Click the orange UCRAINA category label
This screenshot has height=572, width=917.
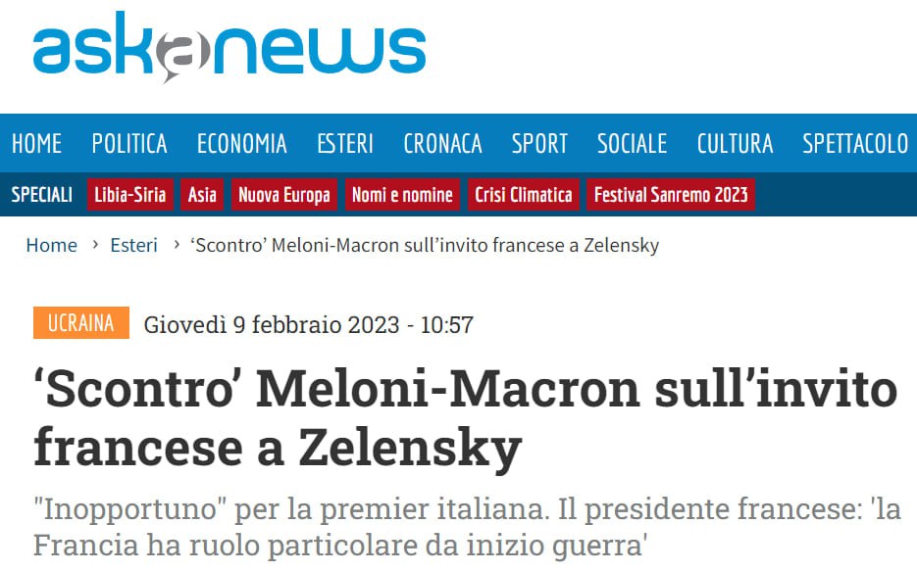point(81,323)
